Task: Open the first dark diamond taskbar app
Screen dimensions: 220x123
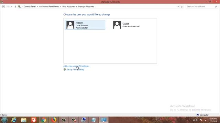Action: (x=64, y=120)
